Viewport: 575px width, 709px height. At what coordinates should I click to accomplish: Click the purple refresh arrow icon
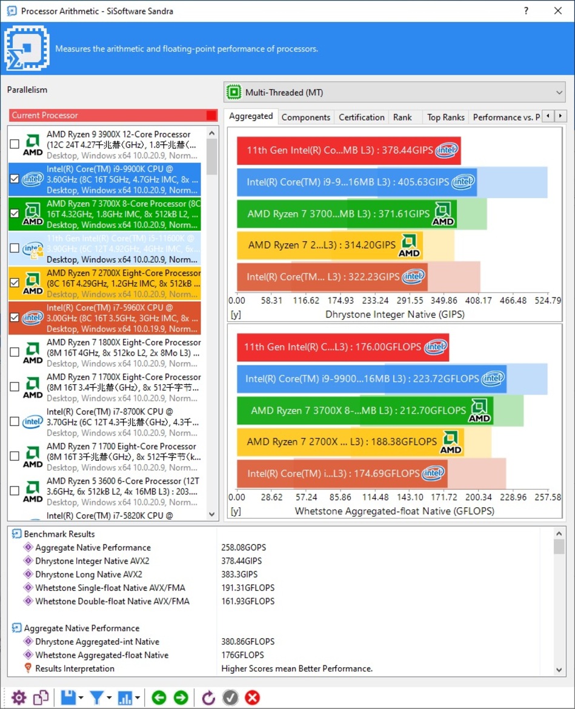pos(208,697)
